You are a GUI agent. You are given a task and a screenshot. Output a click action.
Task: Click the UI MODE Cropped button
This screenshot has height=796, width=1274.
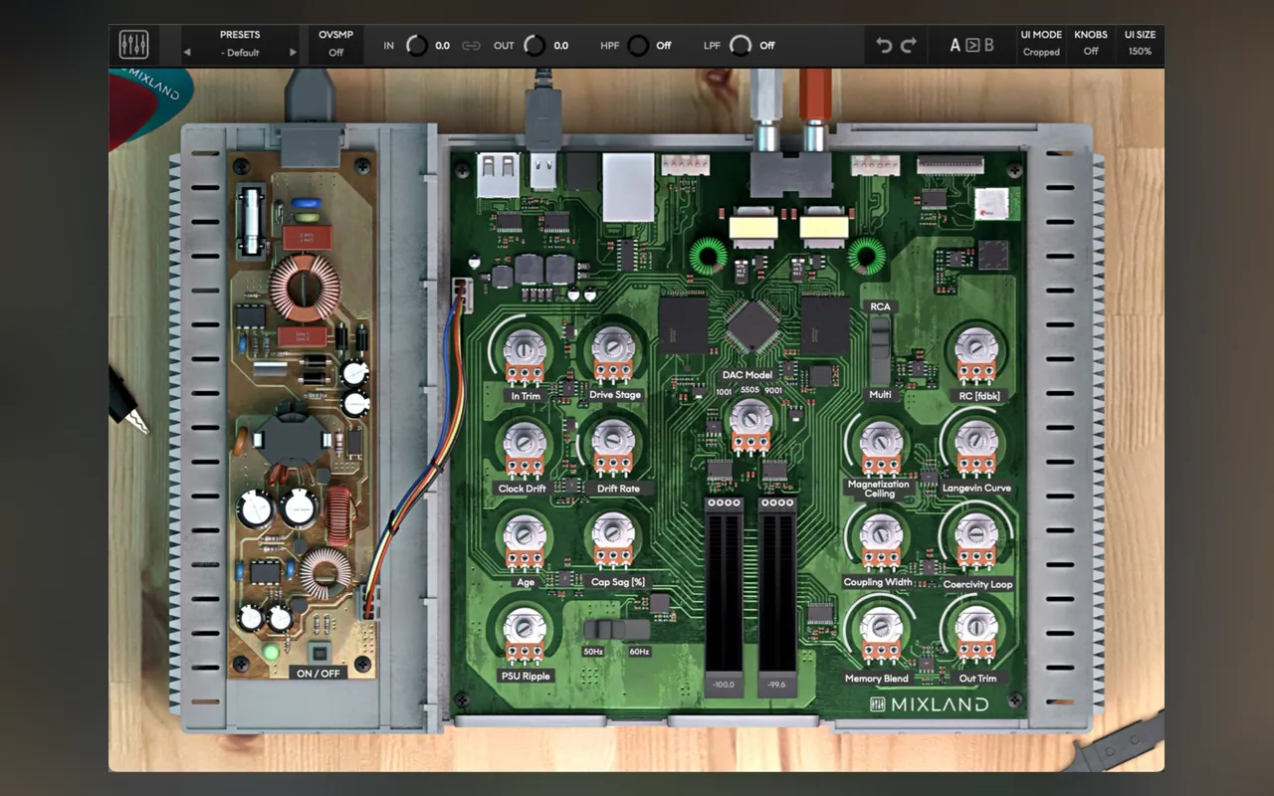coord(1041,44)
